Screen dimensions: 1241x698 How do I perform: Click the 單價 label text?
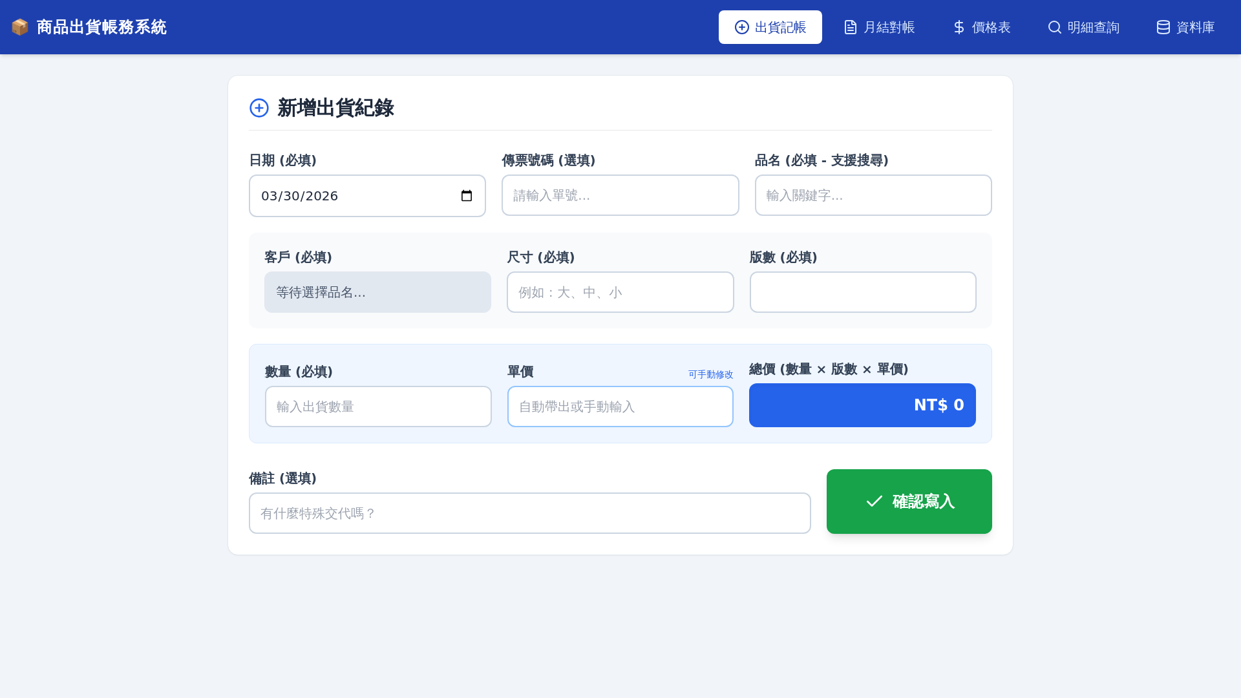(520, 372)
